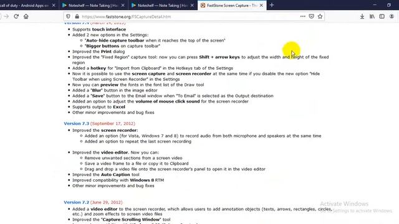Click 'Improved the Print dialog' line
399x224 pixels.
coord(99,52)
